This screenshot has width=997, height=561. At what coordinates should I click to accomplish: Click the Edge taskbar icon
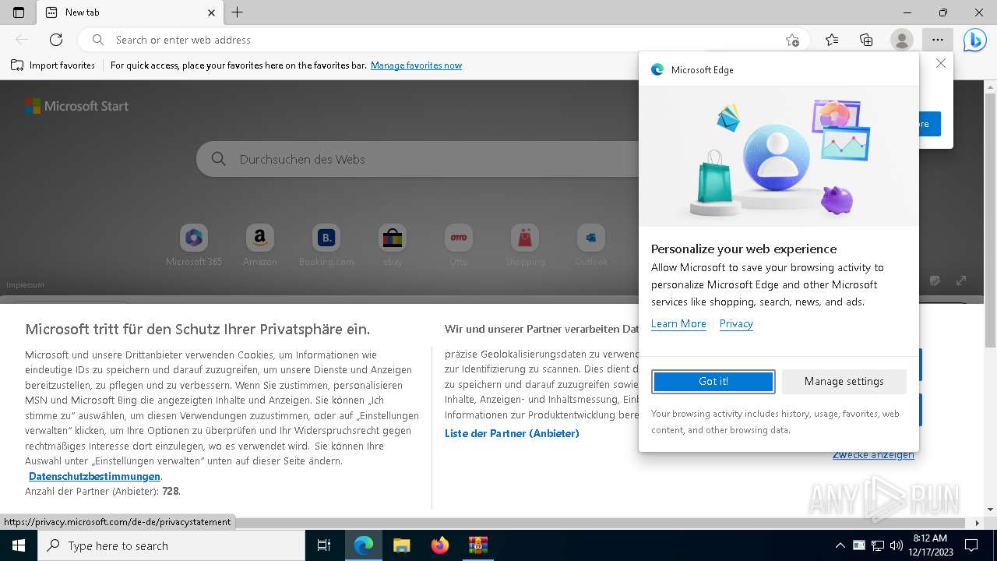pyautogui.click(x=364, y=545)
